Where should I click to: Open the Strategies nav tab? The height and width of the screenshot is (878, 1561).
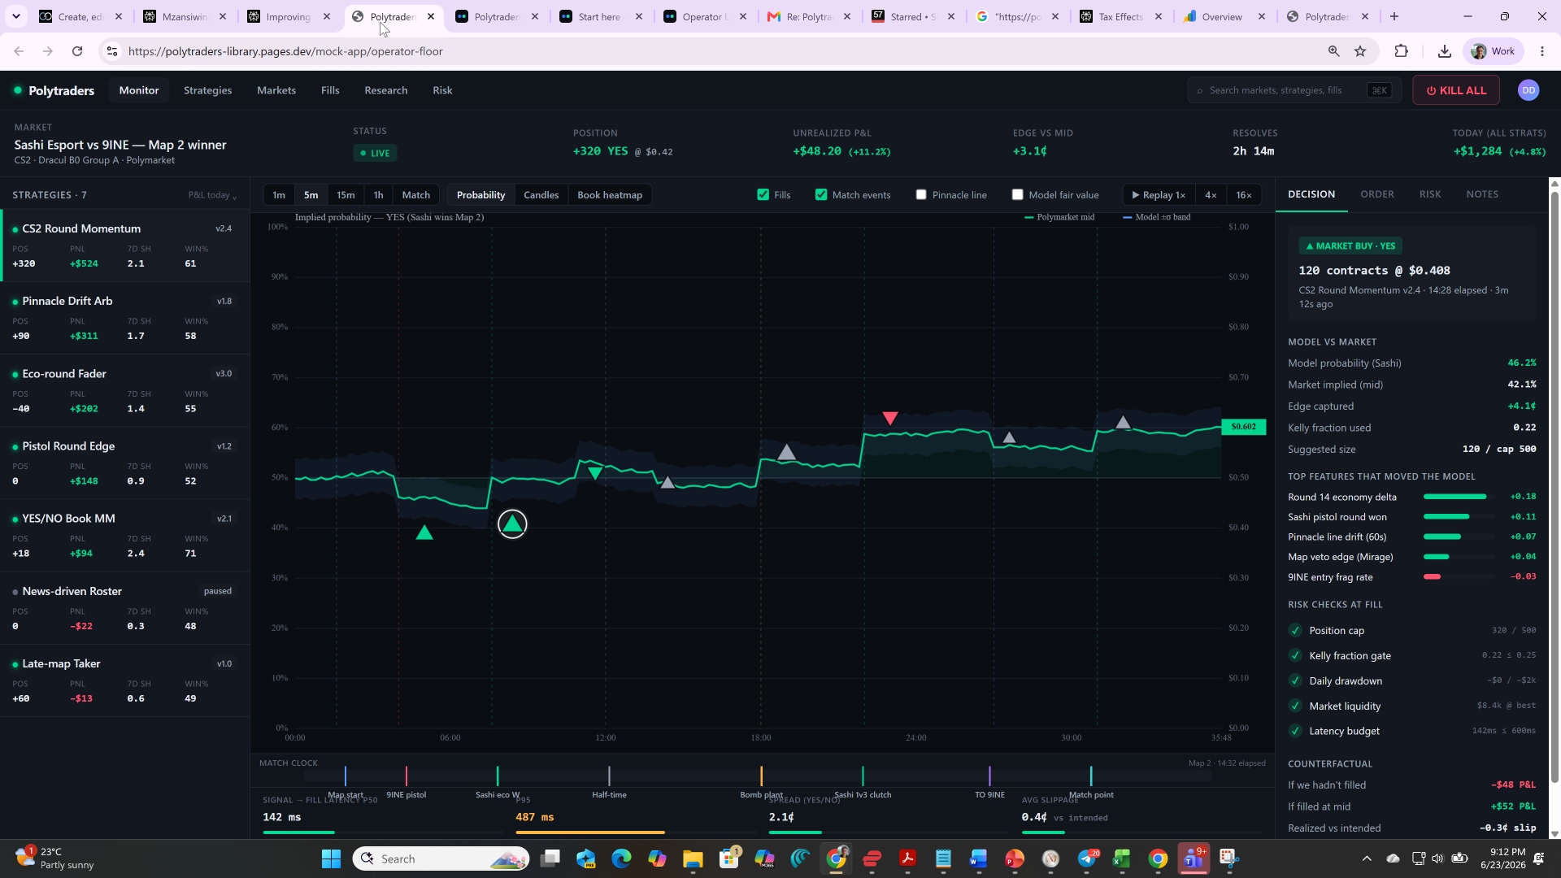pyautogui.click(x=207, y=90)
